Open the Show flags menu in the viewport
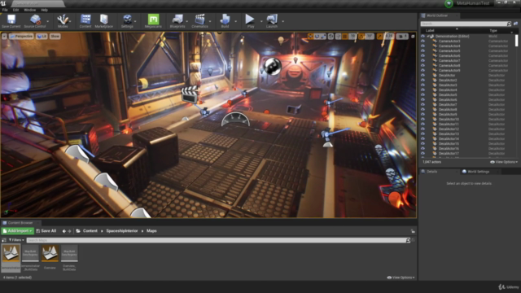The width and height of the screenshot is (521, 293). pos(55,36)
